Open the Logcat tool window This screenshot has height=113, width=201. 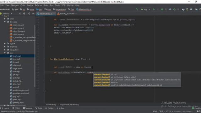(5, 108)
